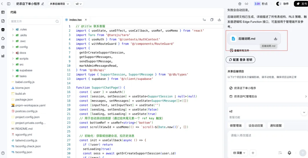Click the 协作 collaborate button

coord(282,4)
